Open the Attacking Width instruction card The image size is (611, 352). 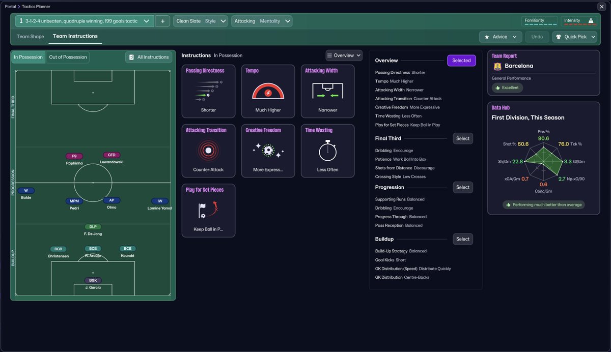(327, 91)
